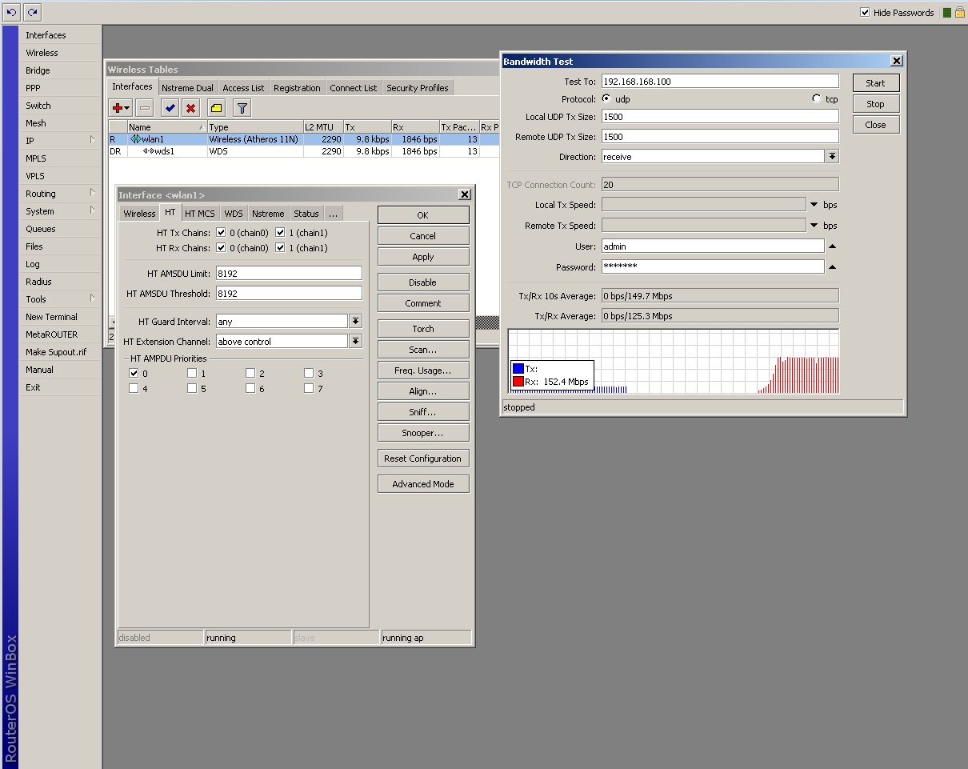Screen dimensions: 968x769
Task: Uncheck HT Rx Chains 0 (chain0)
Action: [222, 248]
